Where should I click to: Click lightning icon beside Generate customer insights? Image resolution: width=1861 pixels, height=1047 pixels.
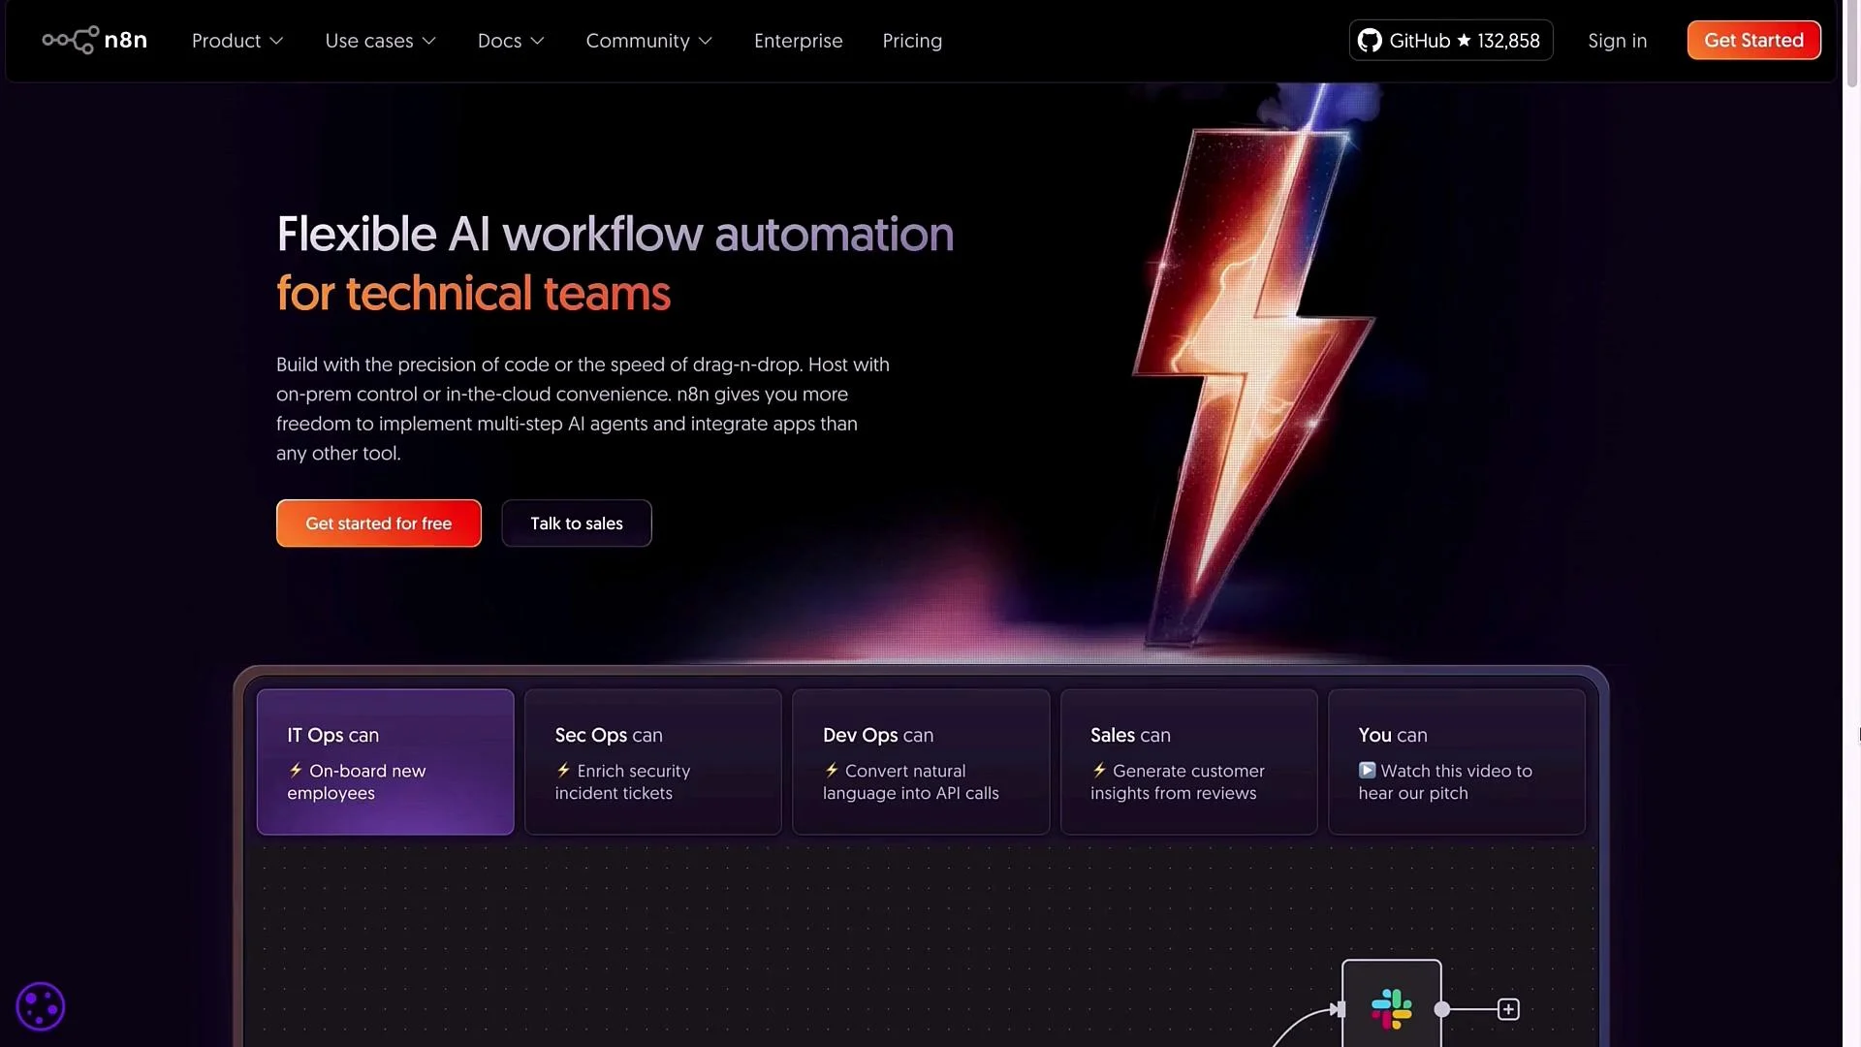[1099, 770]
